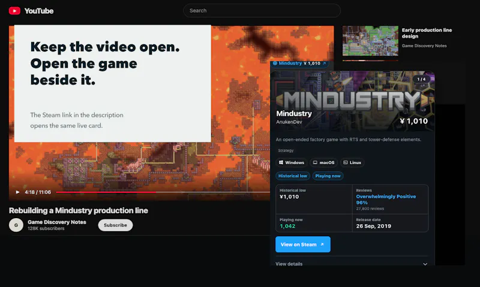This screenshot has width=480, height=287.
Task: Click the Overwhelmingly Positive 96% review text
Action: click(x=386, y=200)
